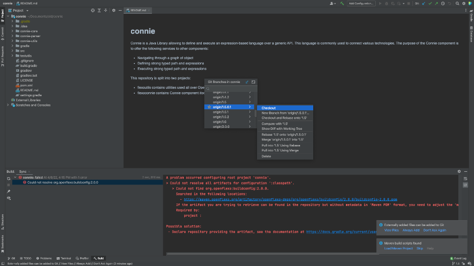
Task: Select pom.xml file in project tree
Action: click(26, 85)
